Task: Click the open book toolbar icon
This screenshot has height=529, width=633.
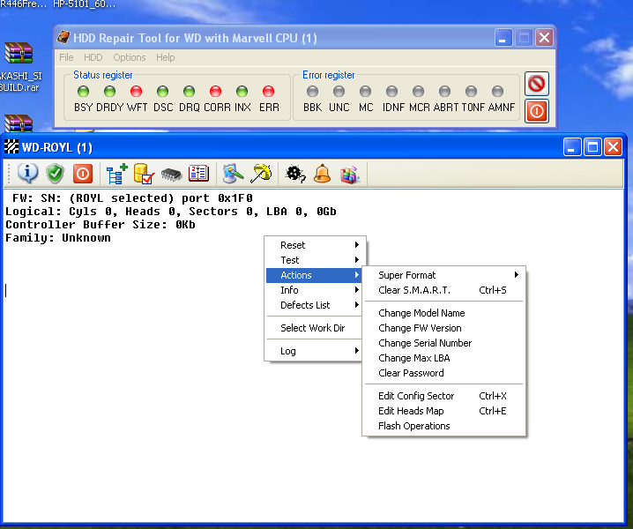Action: 198,174
